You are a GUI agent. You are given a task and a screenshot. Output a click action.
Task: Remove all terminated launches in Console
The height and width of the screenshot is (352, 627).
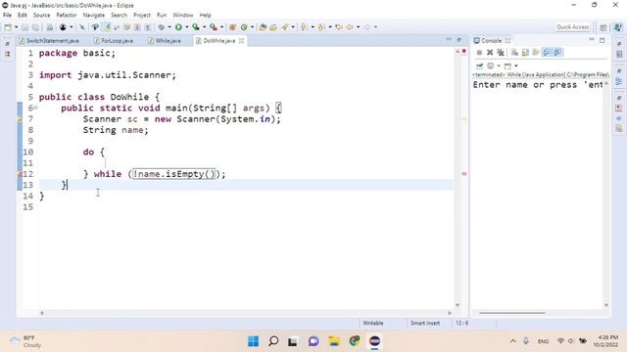[x=501, y=52]
